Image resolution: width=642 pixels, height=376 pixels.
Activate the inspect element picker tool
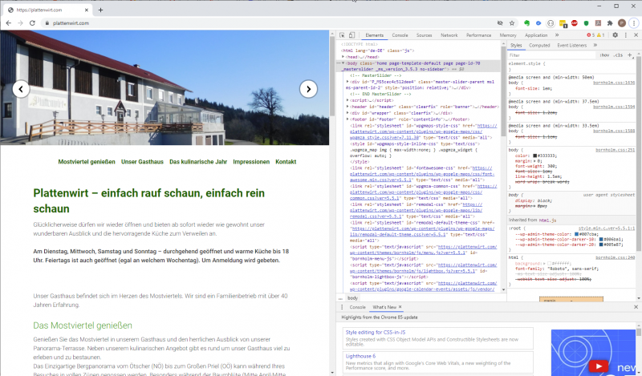[x=343, y=35]
